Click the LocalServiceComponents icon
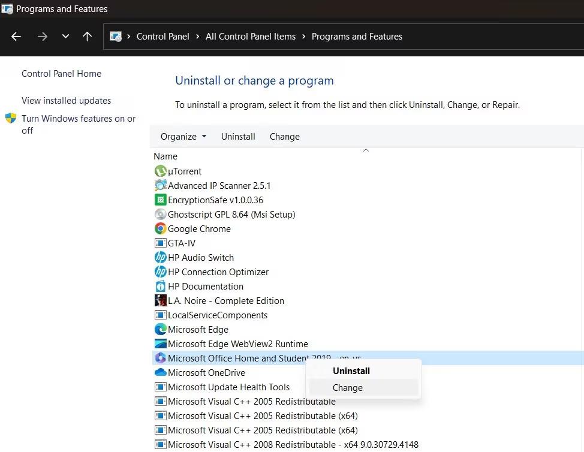The image size is (584, 452). point(160,315)
